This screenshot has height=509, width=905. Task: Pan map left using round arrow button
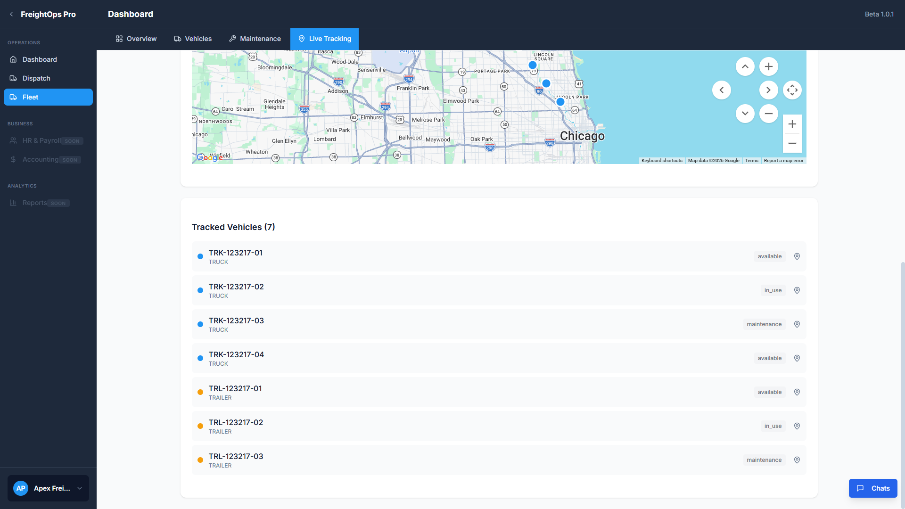pyautogui.click(x=721, y=90)
